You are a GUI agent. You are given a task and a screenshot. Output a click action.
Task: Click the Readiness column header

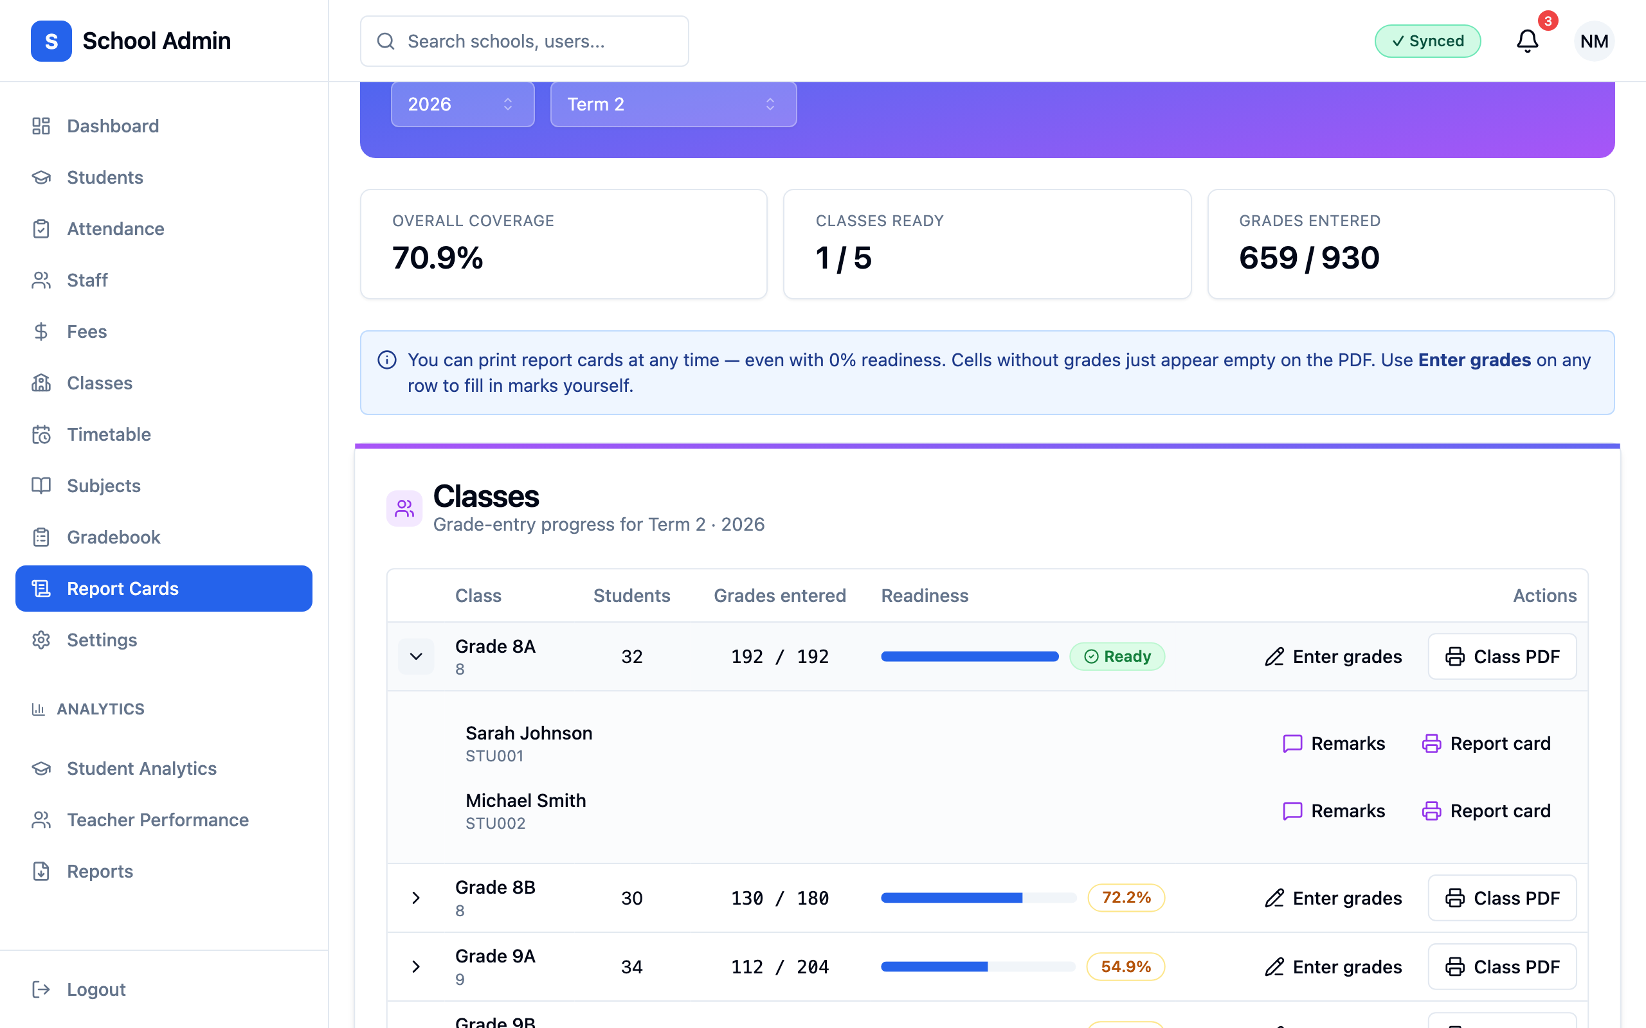(x=925, y=596)
